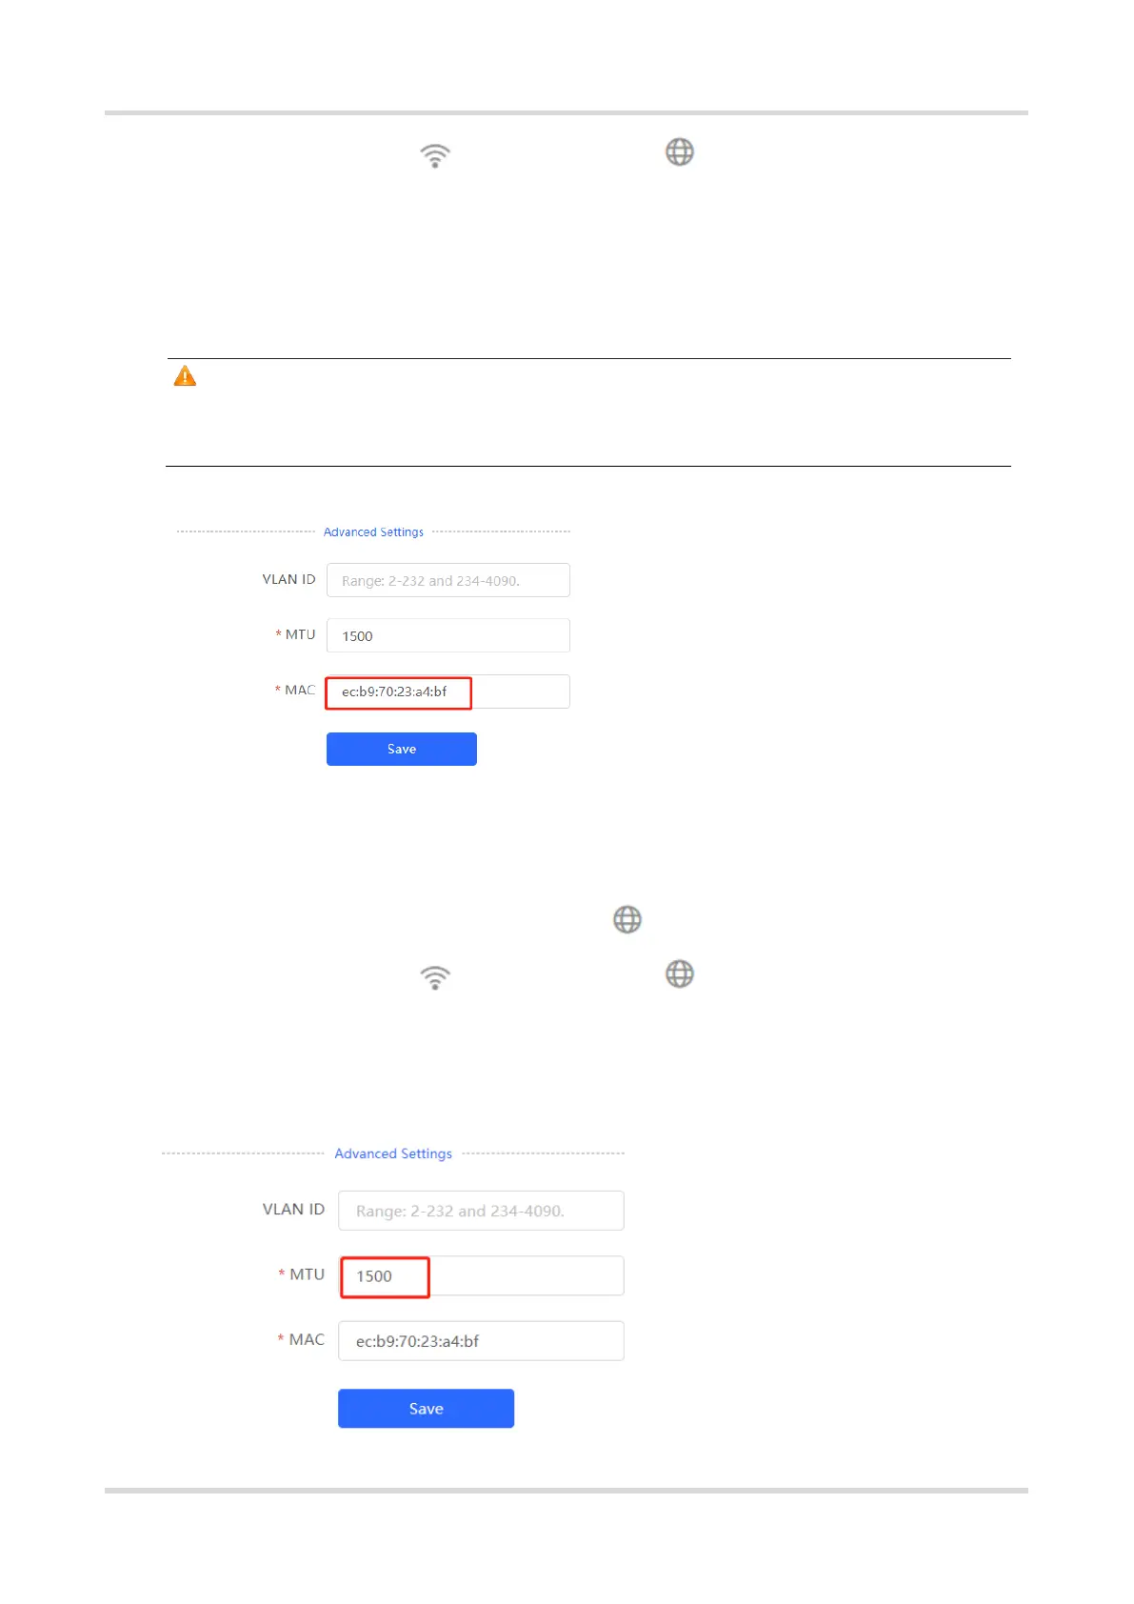Click the Wi-Fi icon above the lower form

435,977
